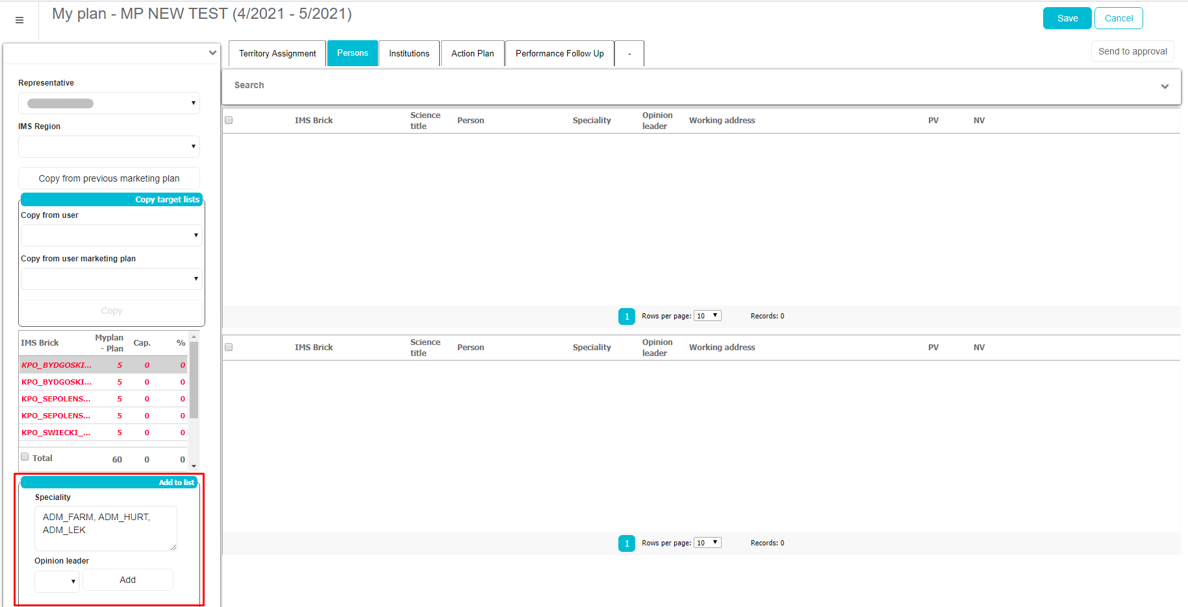This screenshot has width=1188, height=607.
Task: Open the Performance Follow Up tab
Action: [559, 53]
